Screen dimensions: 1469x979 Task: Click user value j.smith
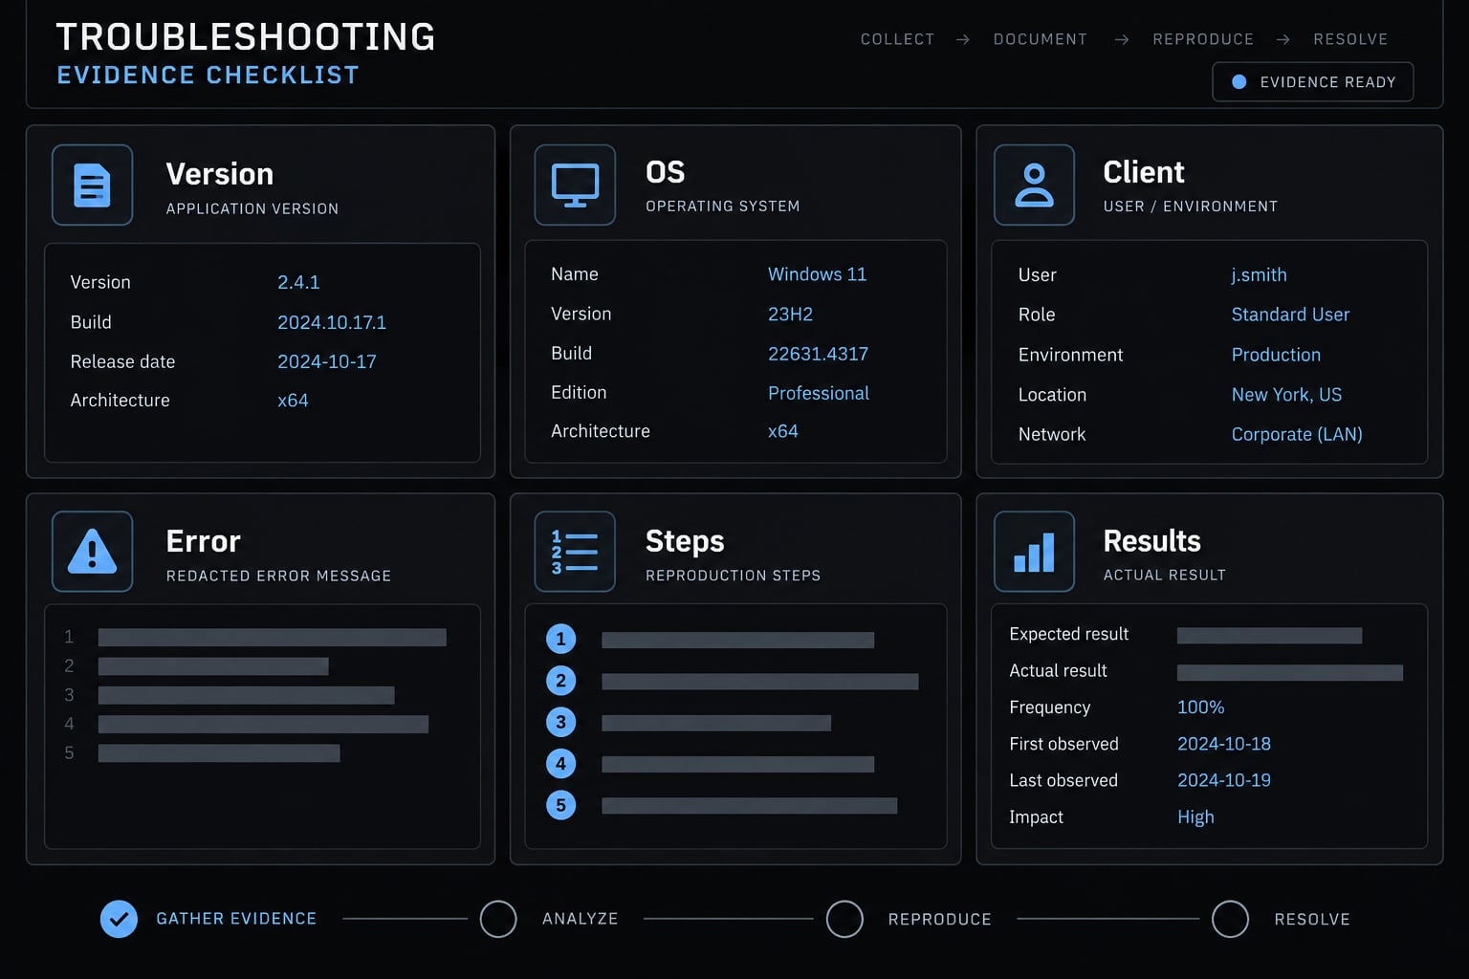[1259, 275]
